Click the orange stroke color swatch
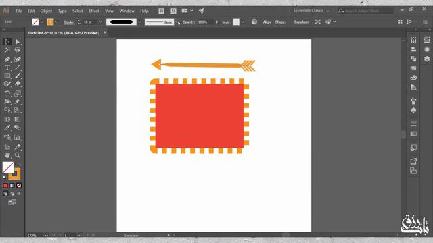 point(50,22)
